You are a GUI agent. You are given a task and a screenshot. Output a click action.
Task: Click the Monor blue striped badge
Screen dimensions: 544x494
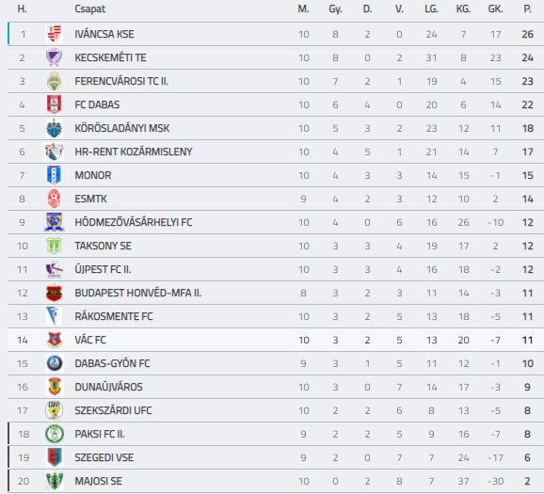tap(55, 175)
